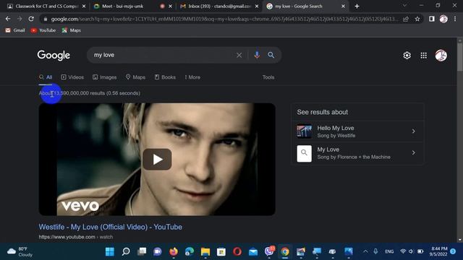This screenshot has width=463, height=260.
Task: Switch to the Classwork for CT and CS tab
Action: (46, 6)
